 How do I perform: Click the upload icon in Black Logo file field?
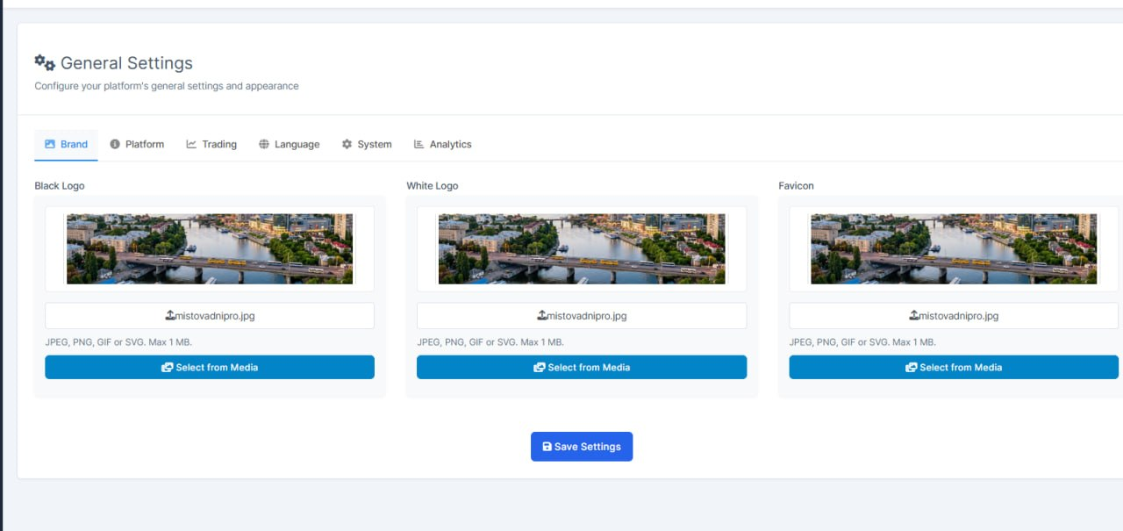click(x=170, y=315)
